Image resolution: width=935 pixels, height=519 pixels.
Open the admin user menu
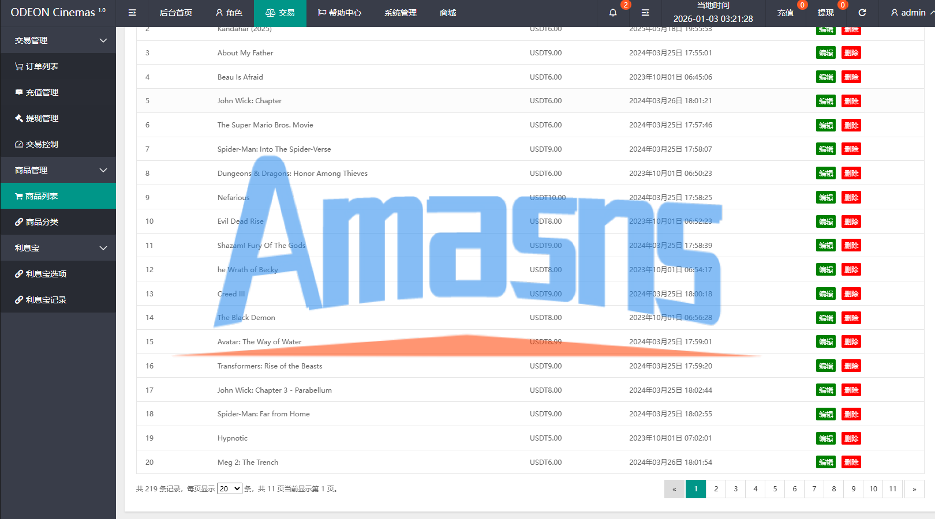tap(908, 13)
